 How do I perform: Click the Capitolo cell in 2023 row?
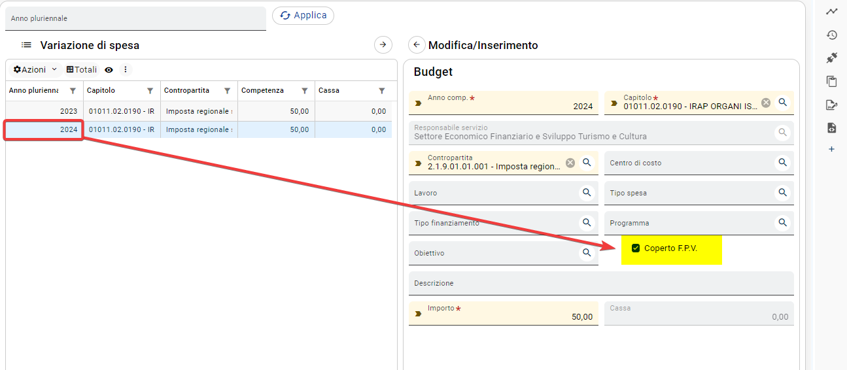tap(122, 111)
